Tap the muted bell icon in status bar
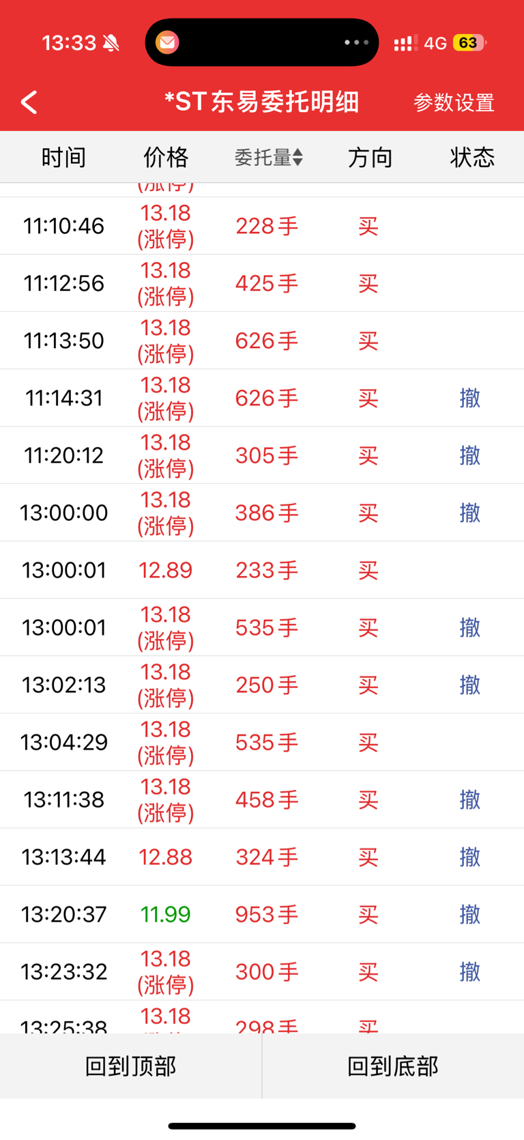This screenshot has height=1140, width=524. pos(111,43)
